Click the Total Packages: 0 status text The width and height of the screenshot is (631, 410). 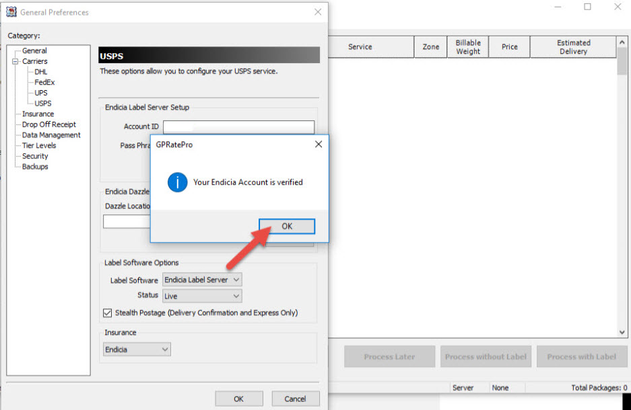coord(599,388)
